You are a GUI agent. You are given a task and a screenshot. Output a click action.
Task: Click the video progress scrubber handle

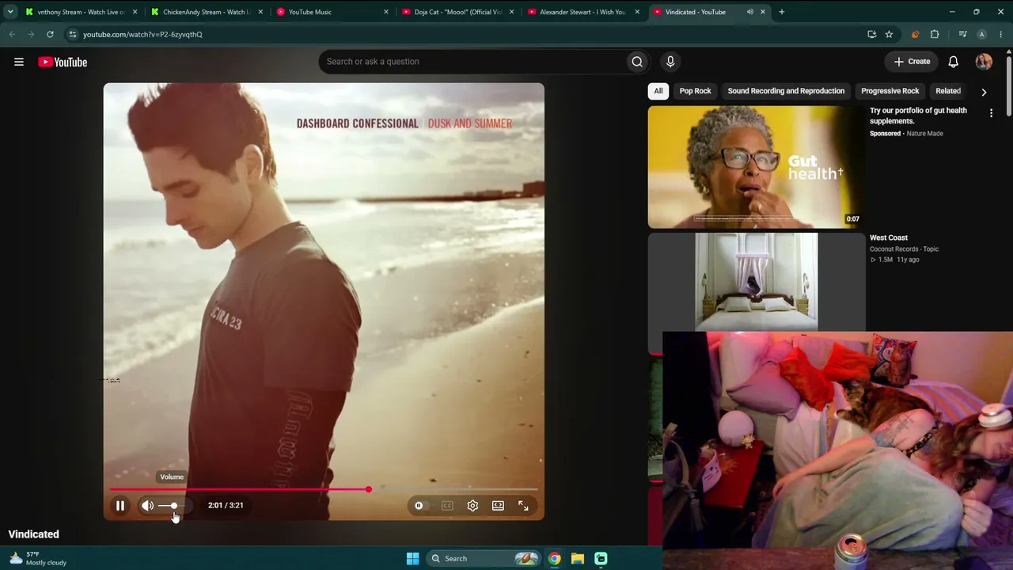click(368, 489)
